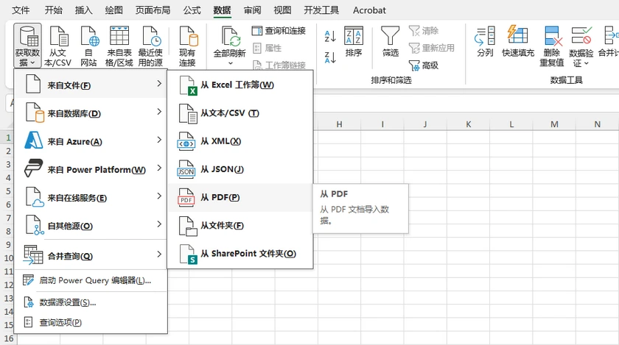Select row 5 header
The width and height of the screenshot is (619, 345).
8,191
